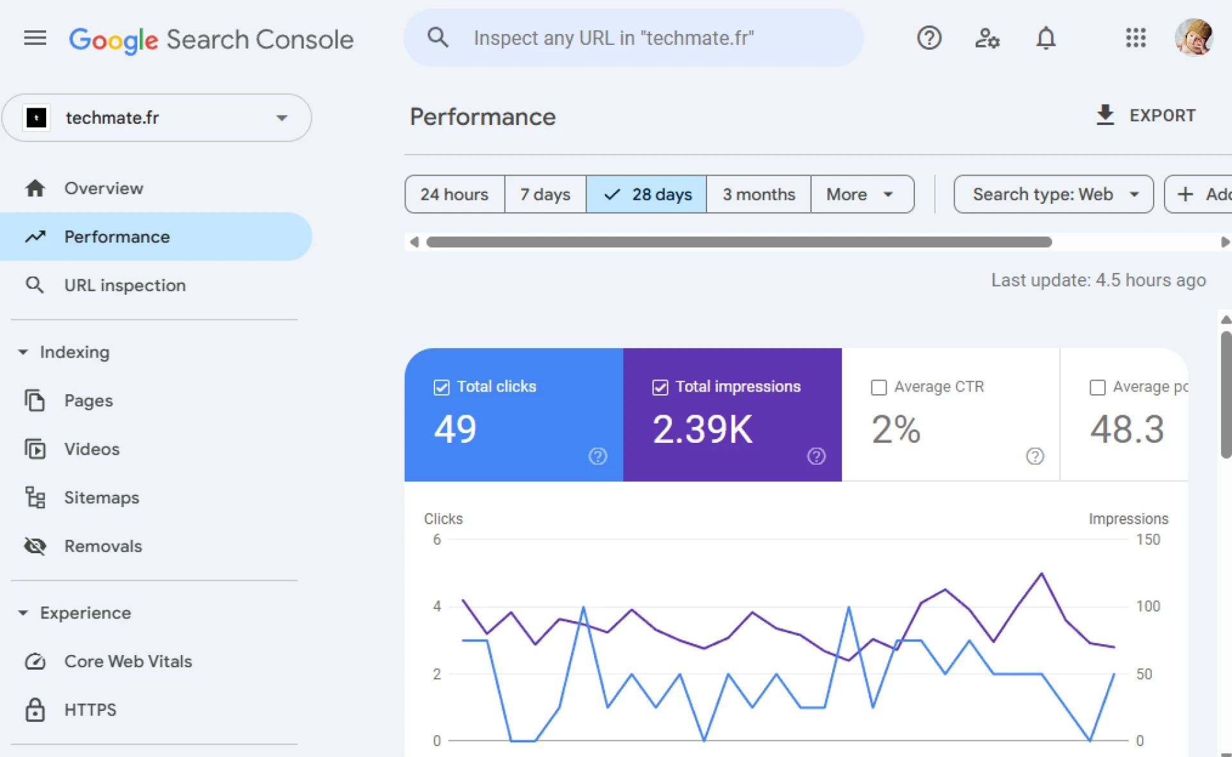Open the Sitemaps page
Screen dimensions: 1232x757
101,498
